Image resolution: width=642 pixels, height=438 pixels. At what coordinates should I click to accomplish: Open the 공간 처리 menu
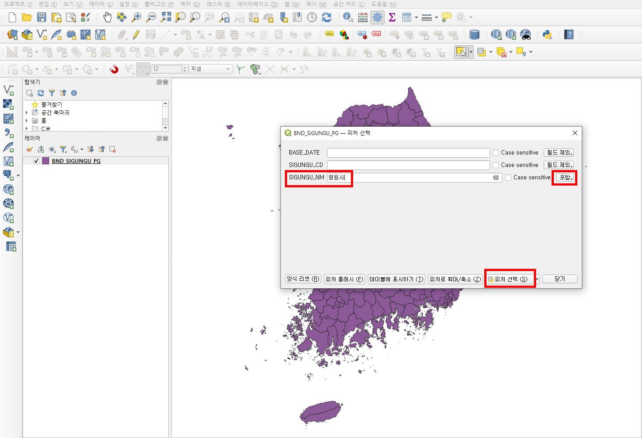pyautogui.click(x=349, y=4)
